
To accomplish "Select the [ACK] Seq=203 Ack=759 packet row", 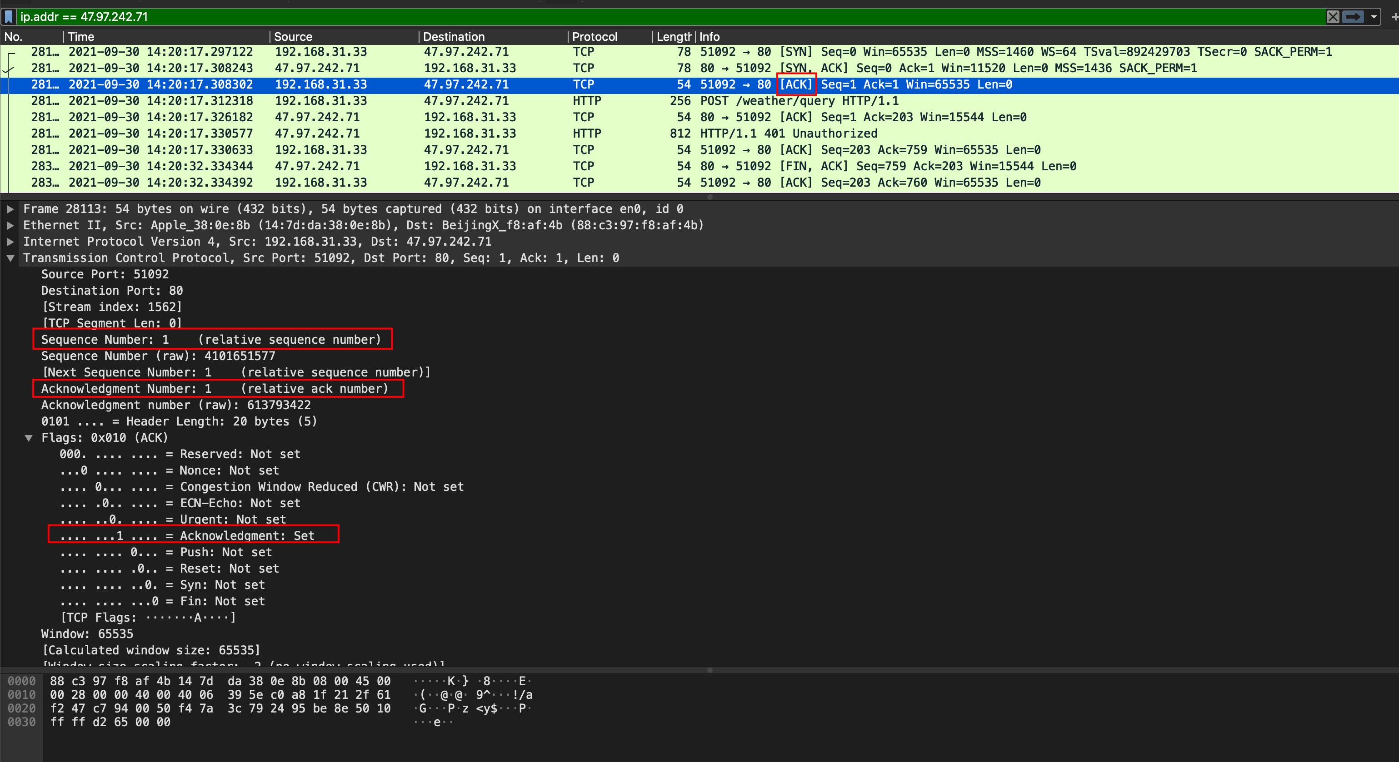I will pyautogui.click(x=699, y=150).
